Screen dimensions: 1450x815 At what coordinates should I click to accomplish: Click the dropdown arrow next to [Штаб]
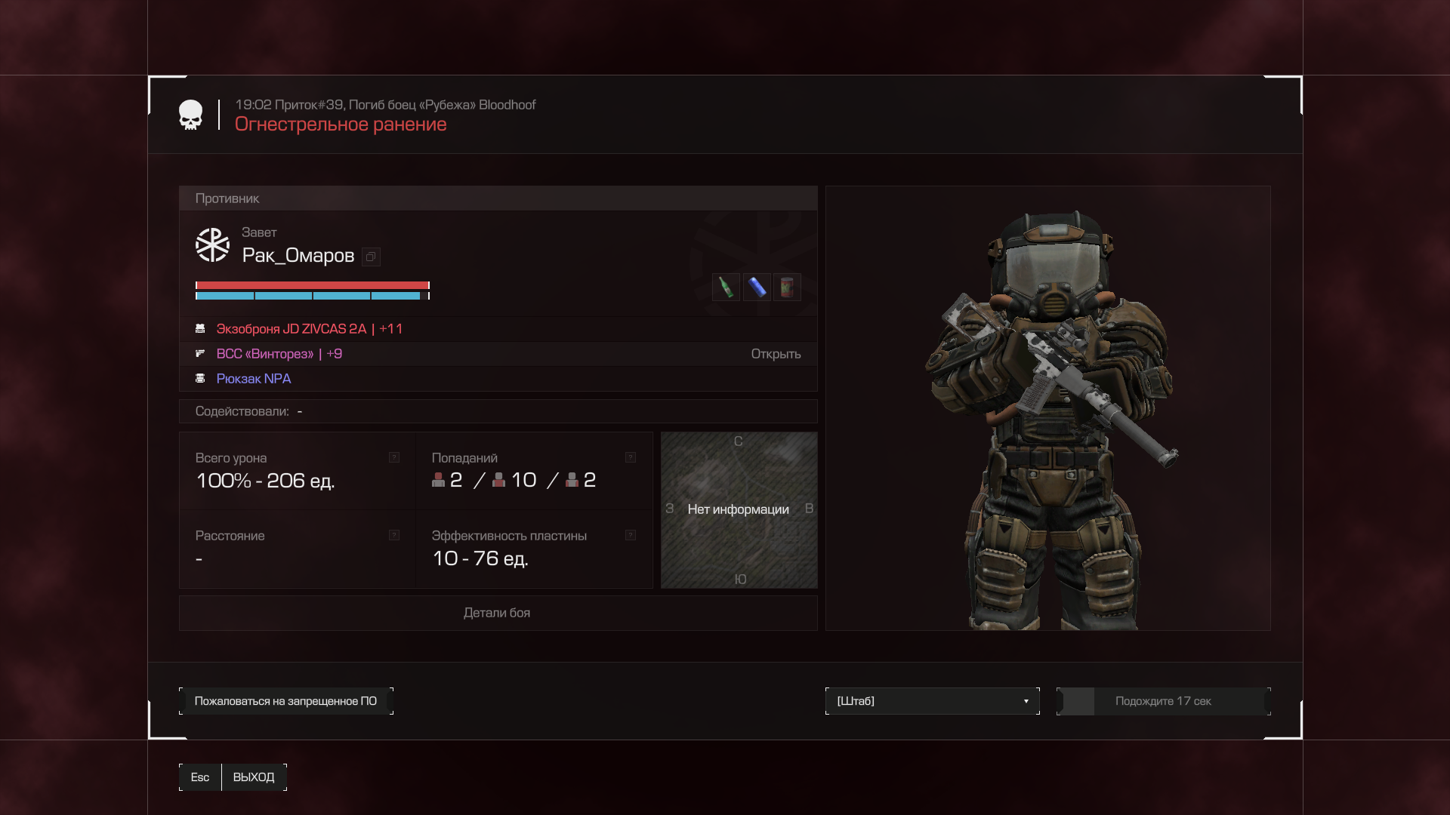click(x=1026, y=702)
